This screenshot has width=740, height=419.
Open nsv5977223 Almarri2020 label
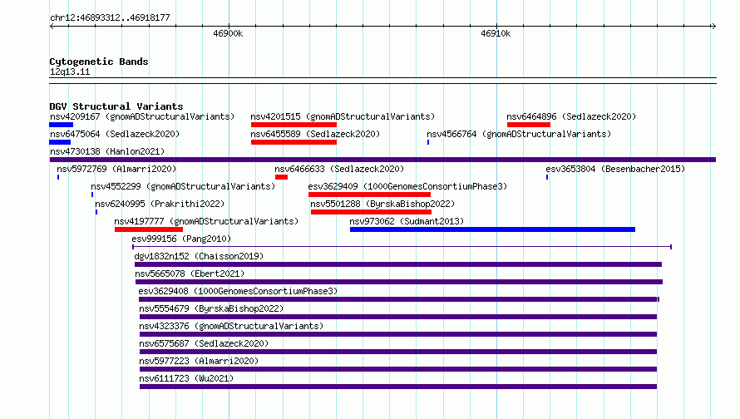[199, 361]
